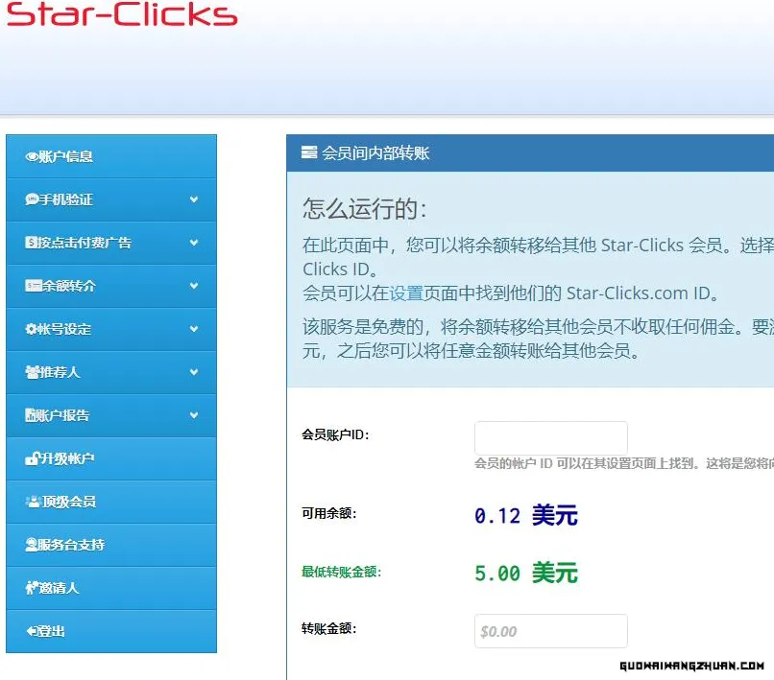Log out via the 登出 menu item

pos(111,631)
